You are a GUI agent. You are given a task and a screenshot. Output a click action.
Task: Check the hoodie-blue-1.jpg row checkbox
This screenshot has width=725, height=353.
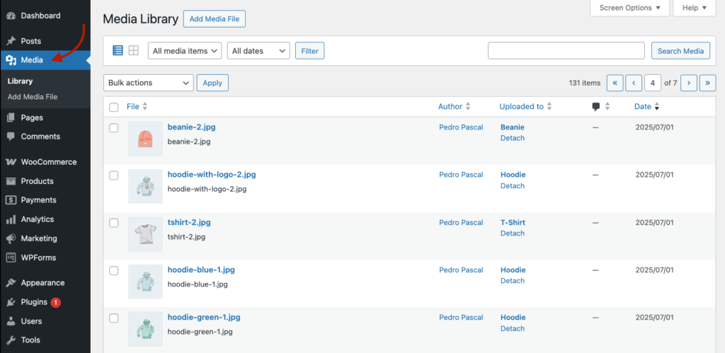pos(114,271)
